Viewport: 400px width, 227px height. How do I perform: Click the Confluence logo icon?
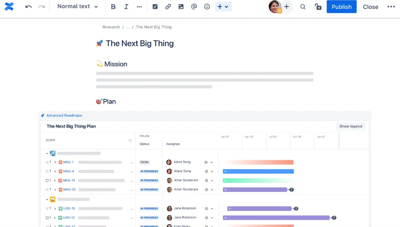(x=9, y=7)
